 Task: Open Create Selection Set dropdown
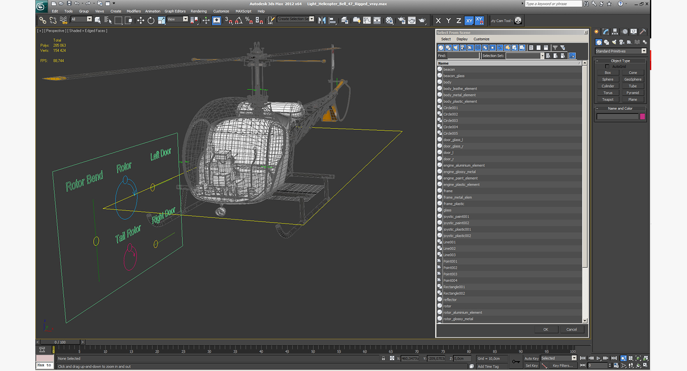coord(296,19)
